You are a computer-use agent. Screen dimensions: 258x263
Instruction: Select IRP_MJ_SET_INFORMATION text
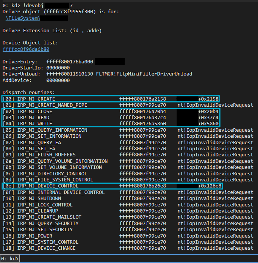(x=49, y=136)
